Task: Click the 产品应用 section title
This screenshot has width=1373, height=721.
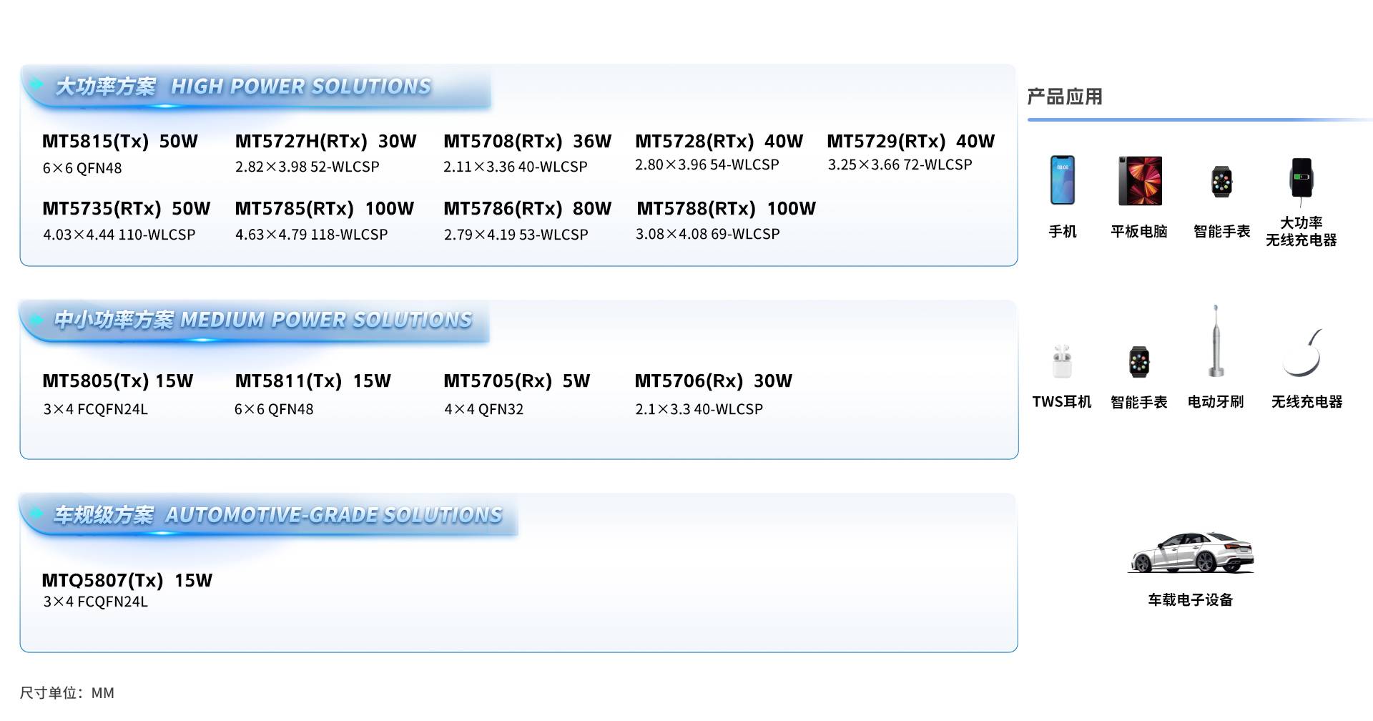Action: 1064,97
